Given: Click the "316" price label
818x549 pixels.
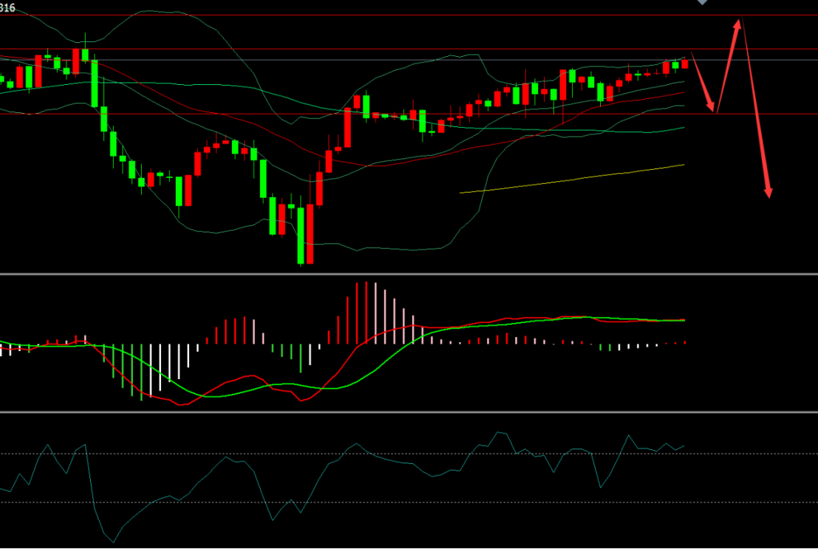Looking at the screenshot, I should tap(7, 8).
